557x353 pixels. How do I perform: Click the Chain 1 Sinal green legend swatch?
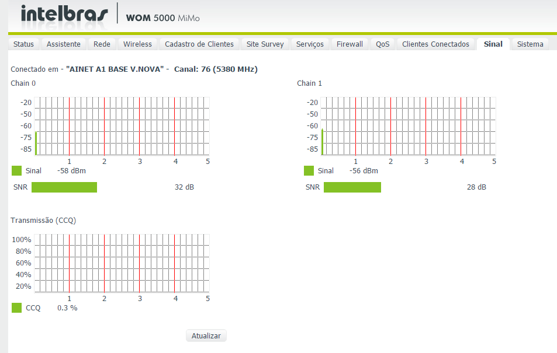tap(309, 170)
